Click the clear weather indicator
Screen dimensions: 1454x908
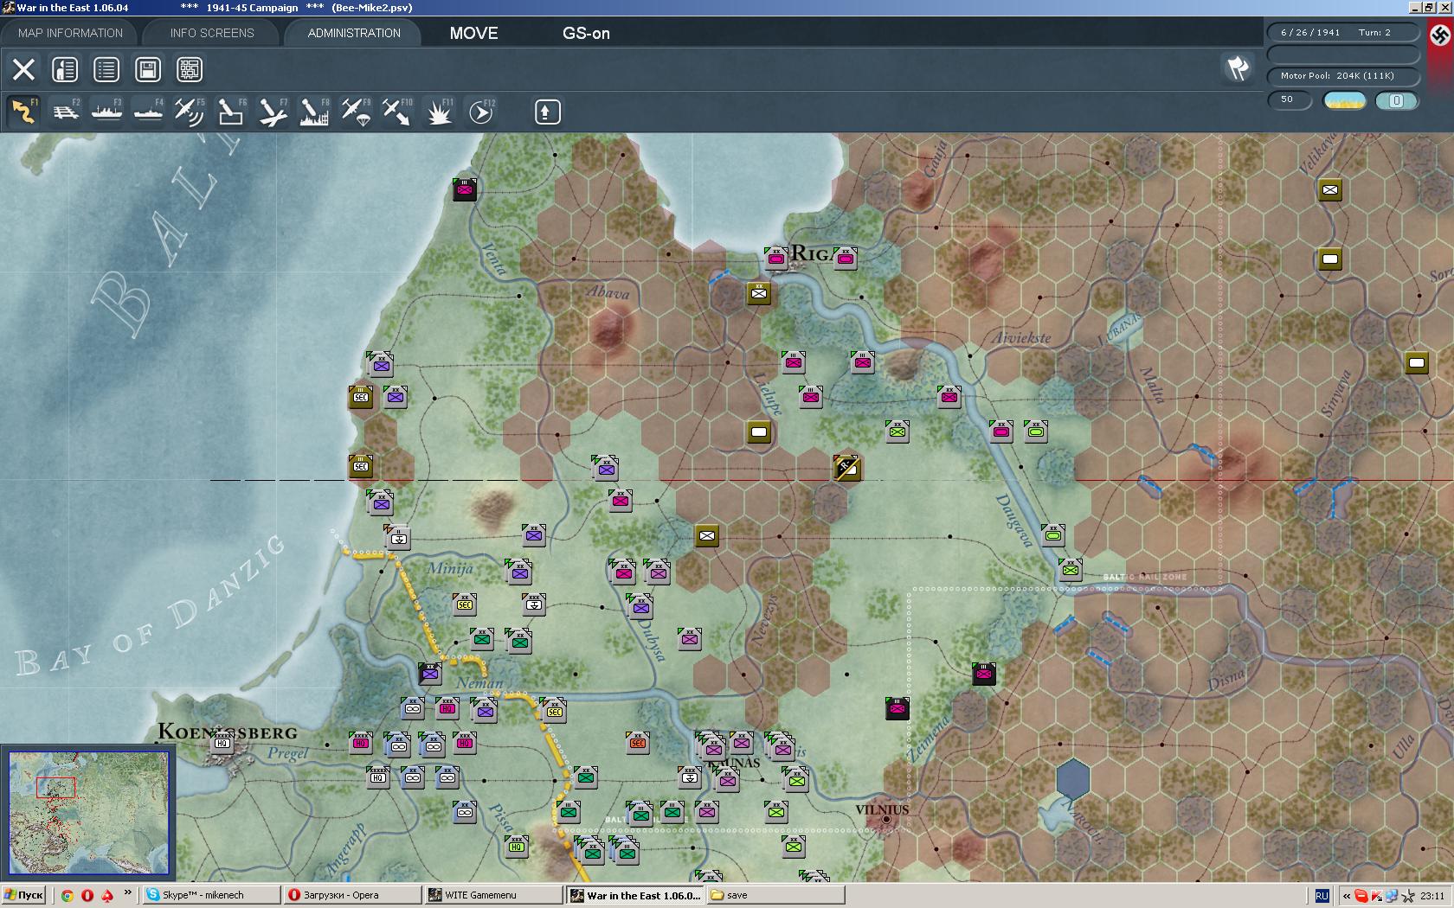pos(1344,100)
